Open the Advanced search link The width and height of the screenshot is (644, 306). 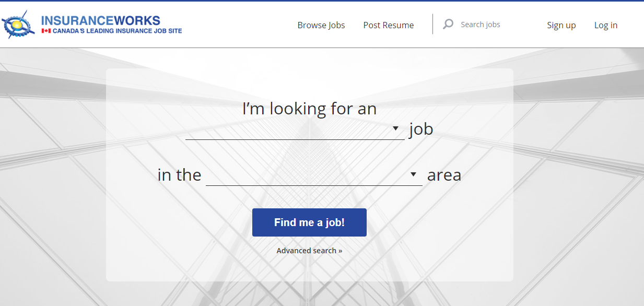(309, 251)
